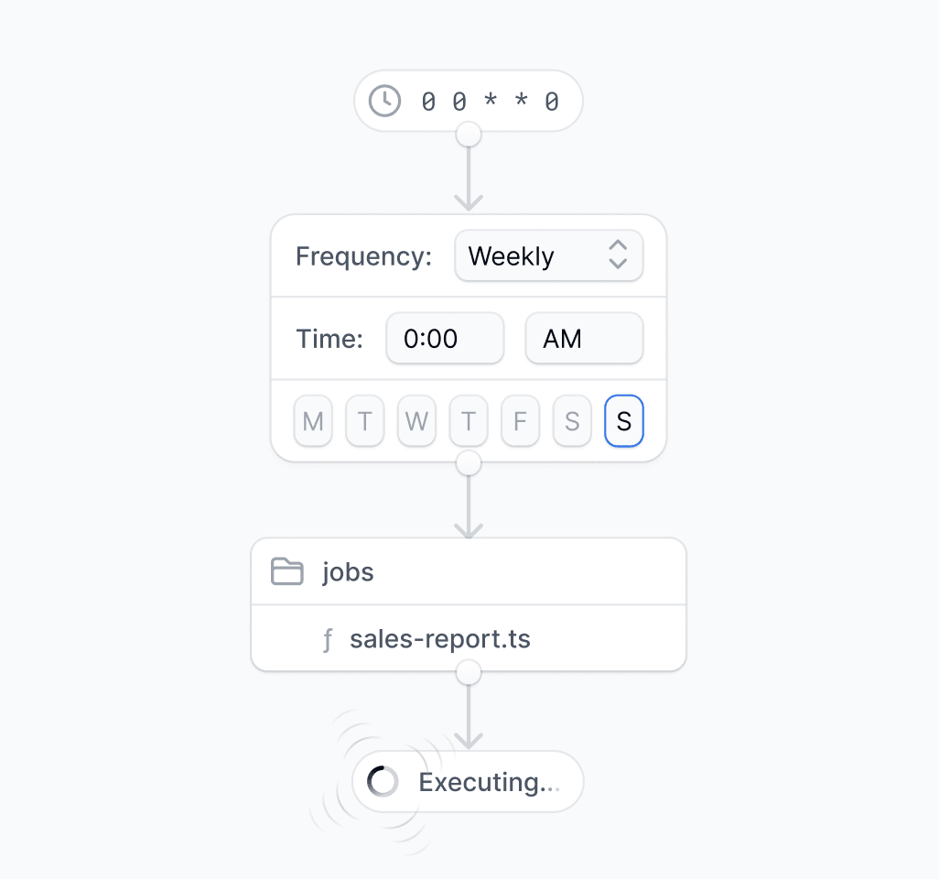
Task: Click the clock icon in cron pill
Action: (384, 101)
